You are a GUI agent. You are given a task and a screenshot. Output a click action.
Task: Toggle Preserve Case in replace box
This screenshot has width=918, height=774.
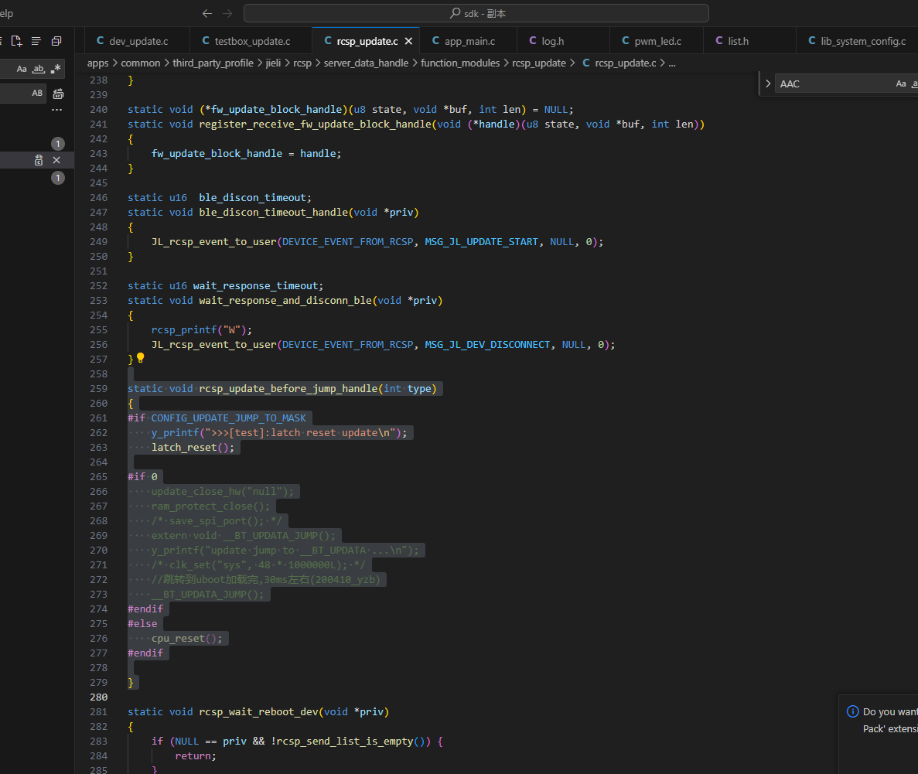[37, 93]
